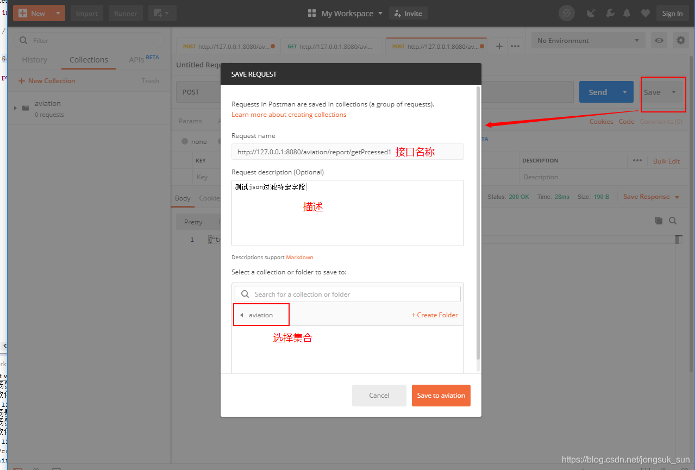
Task: Open the wrench settings icon
Action: pos(610,13)
